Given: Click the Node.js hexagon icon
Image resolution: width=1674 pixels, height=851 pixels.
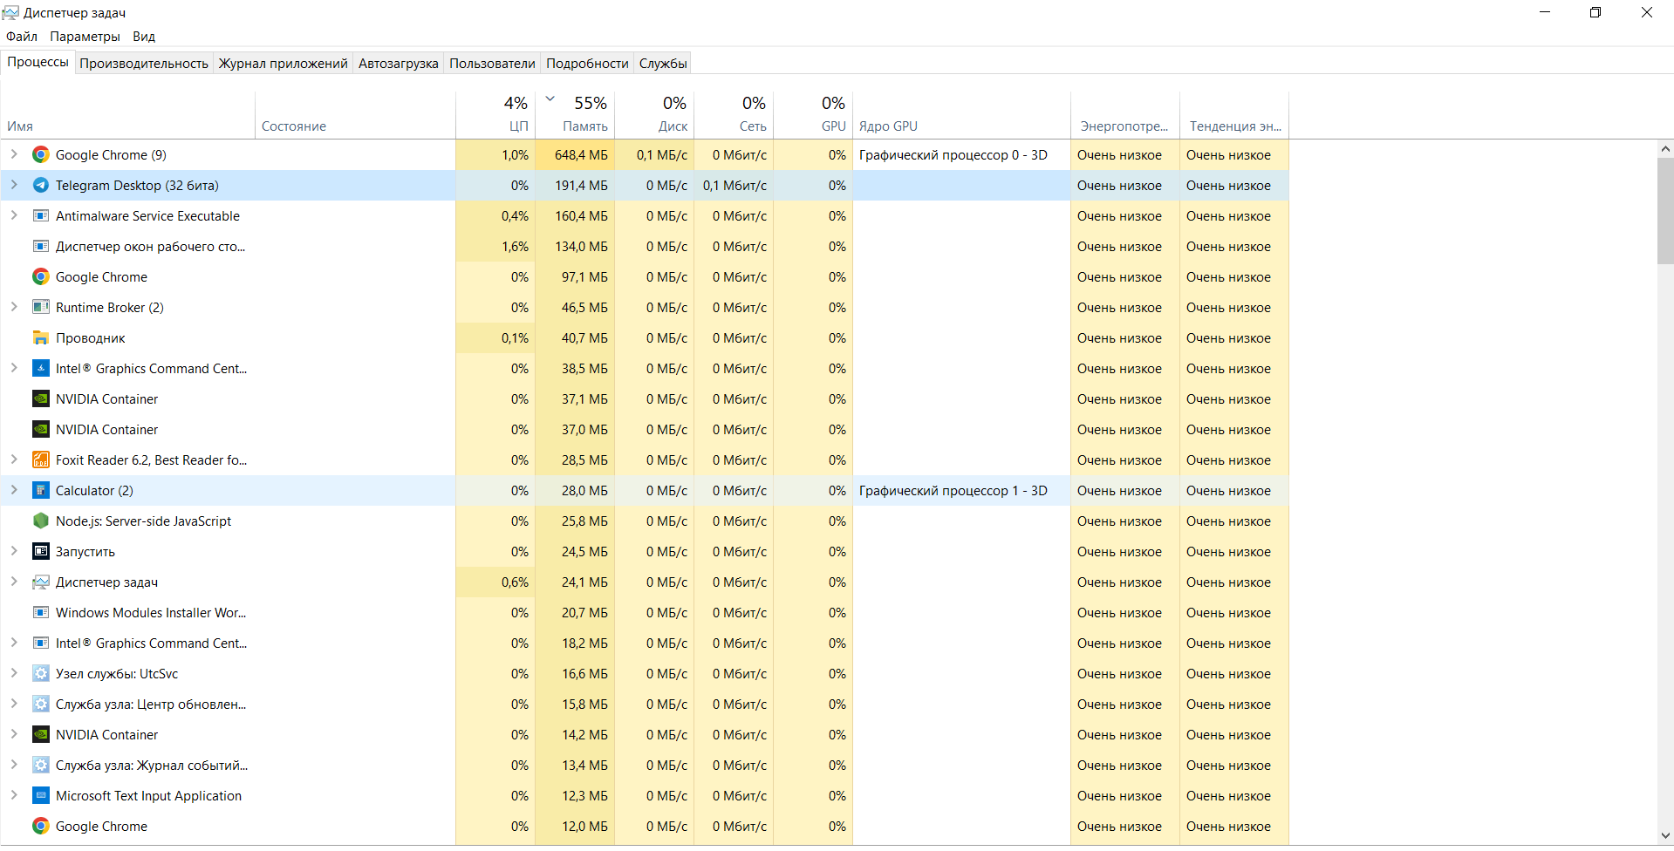Looking at the screenshot, I should click(x=40, y=521).
